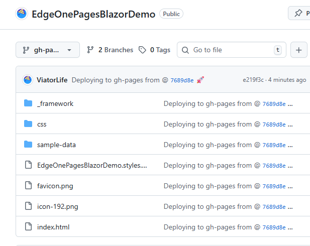
Task: Open 7689d8e link in _framework row
Action: (274, 104)
